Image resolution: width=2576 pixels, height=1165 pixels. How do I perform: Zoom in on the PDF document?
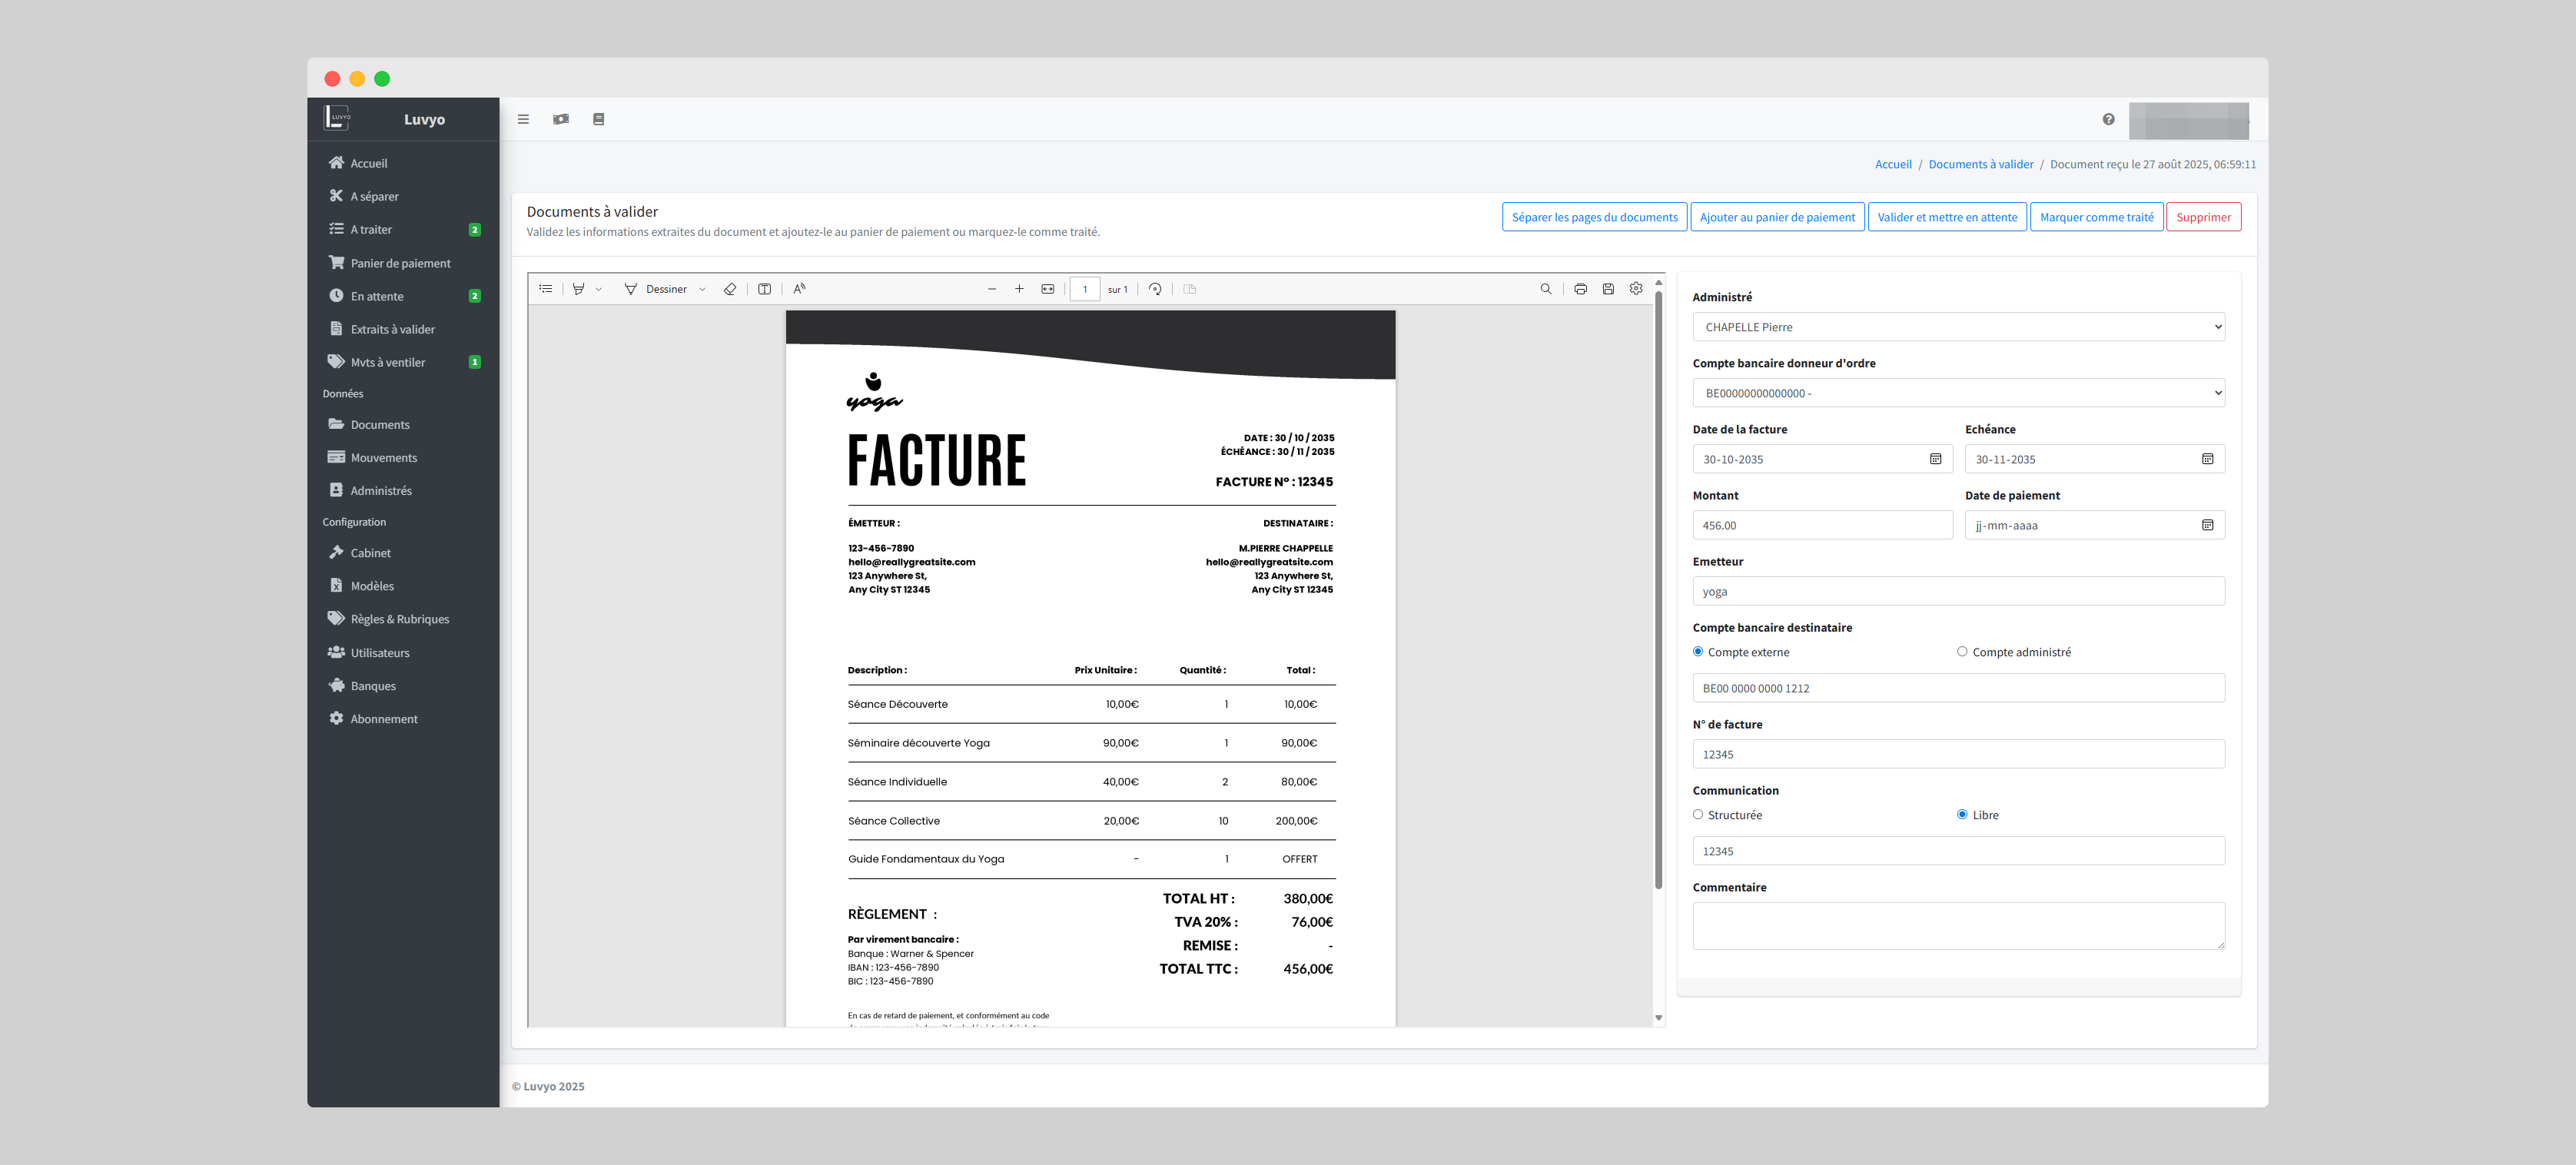[x=1019, y=289]
